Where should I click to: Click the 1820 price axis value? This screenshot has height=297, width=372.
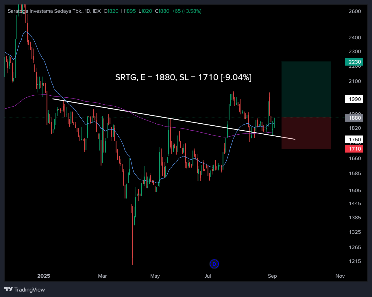(x=355, y=128)
